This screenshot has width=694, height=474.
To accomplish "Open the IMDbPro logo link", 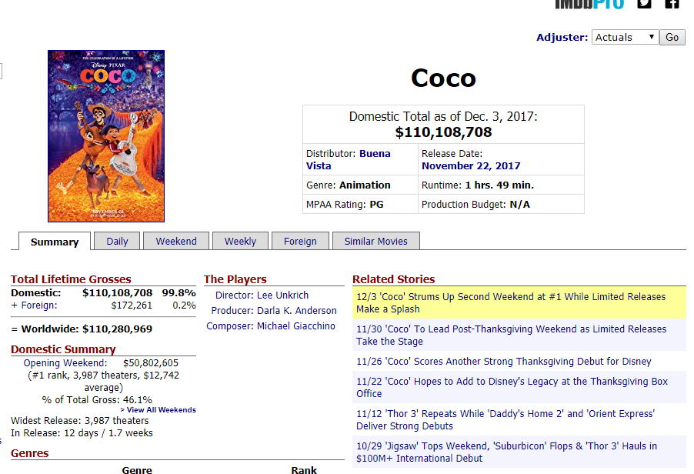I will [589, 4].
